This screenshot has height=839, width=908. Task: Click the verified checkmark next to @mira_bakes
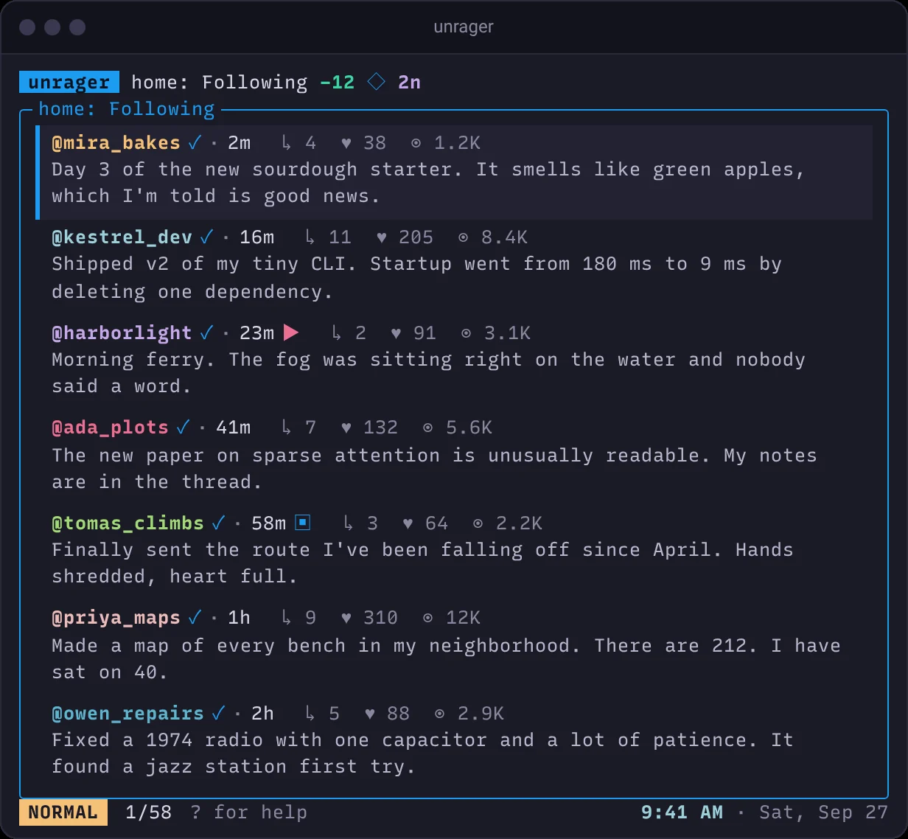194,142
